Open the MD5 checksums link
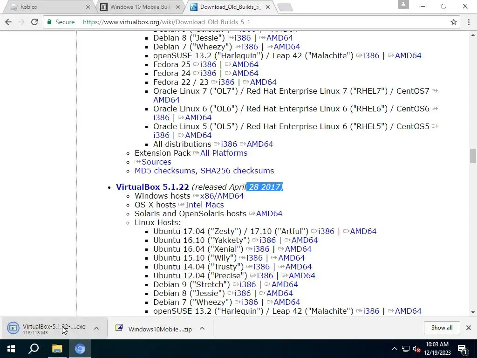Screen dimensions: 477x358 click(164, 171)
